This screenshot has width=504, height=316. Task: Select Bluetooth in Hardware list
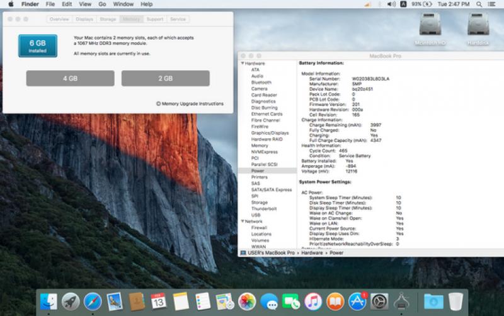pyautogui.click(x=261, y=83)
